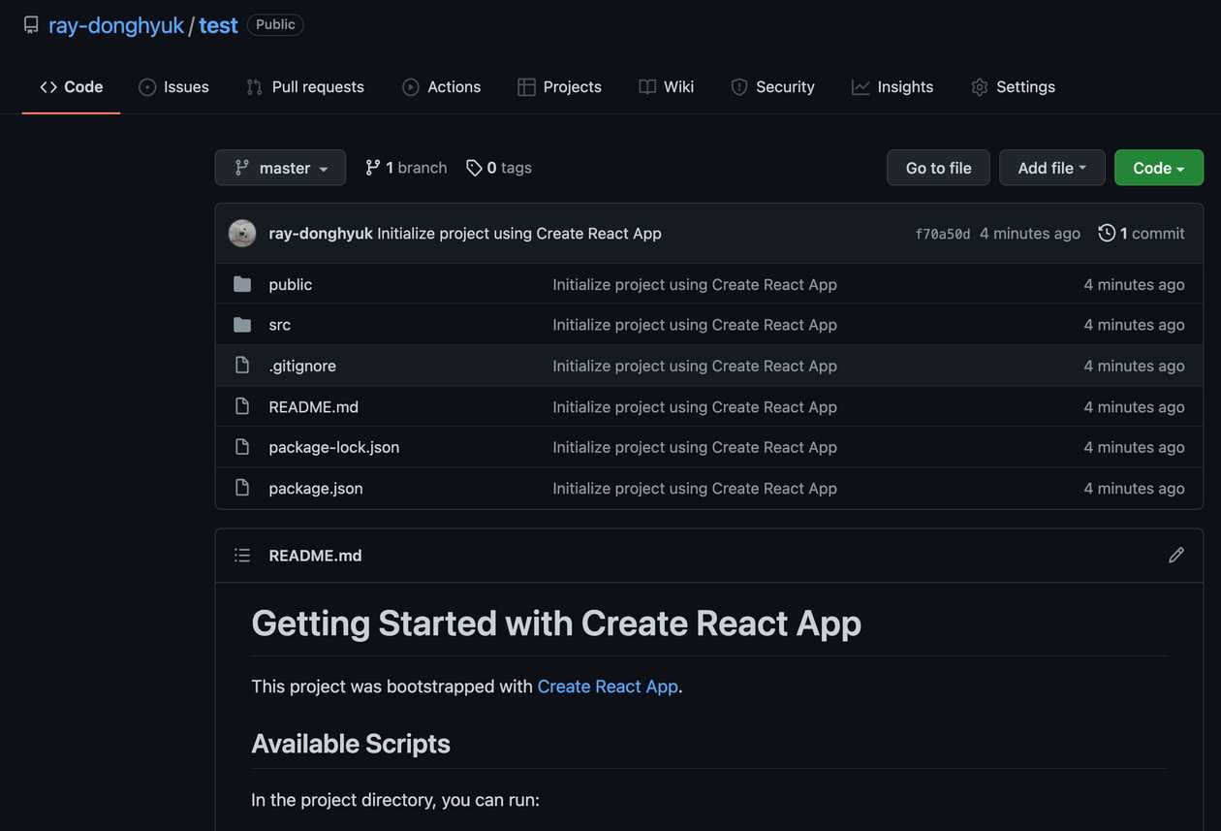Viewport: 1221px width, 831px height.
Task: Open commit message link in src row
Action: pos(695,325)
